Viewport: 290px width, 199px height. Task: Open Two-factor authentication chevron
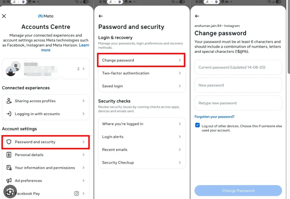(x=180, y=73)
